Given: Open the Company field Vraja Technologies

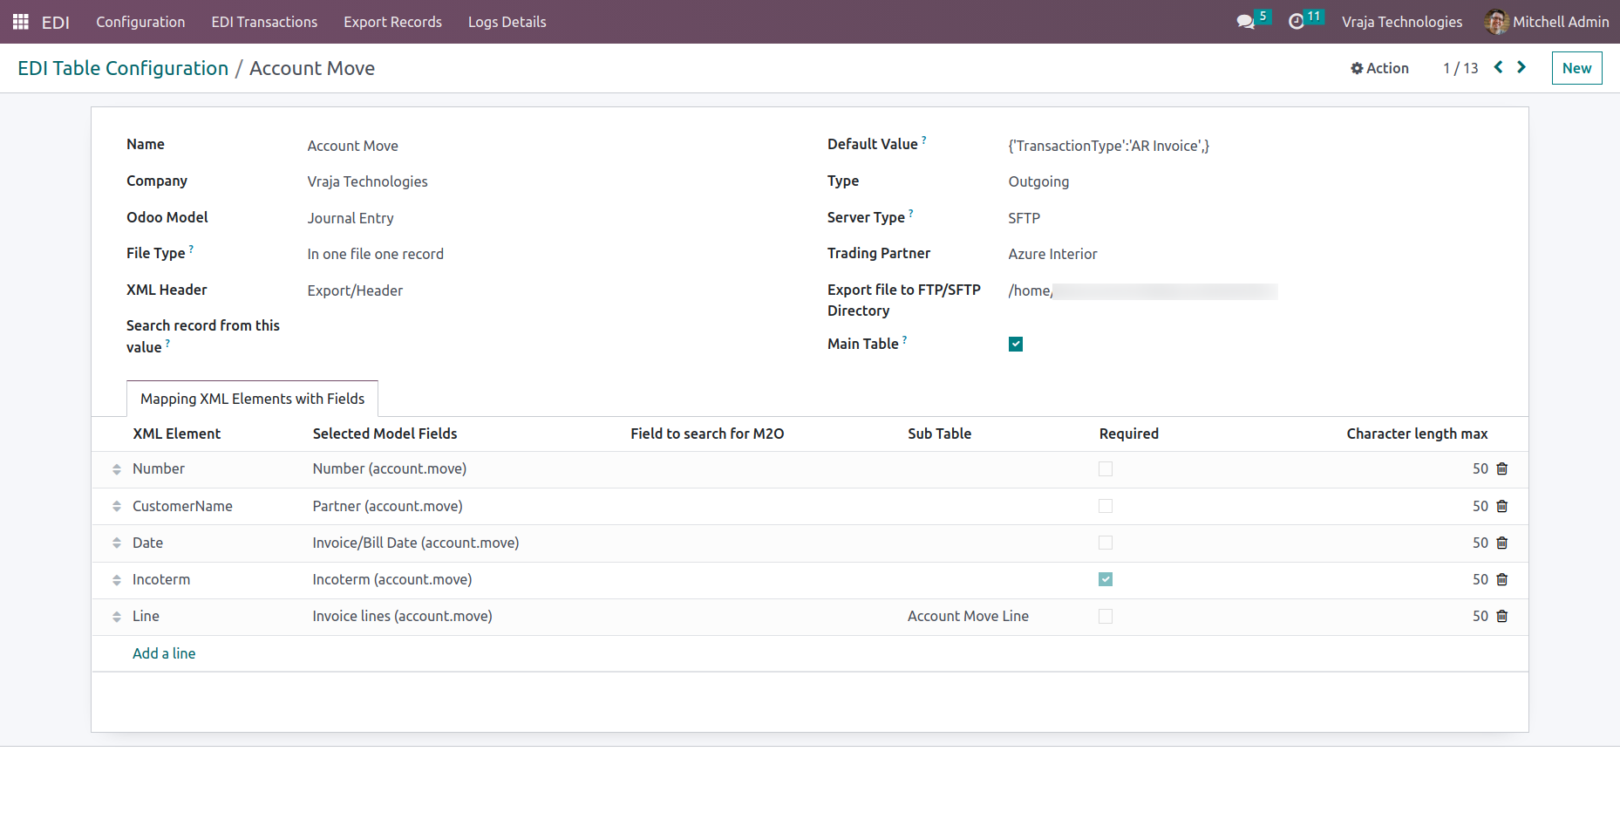Looking at the screenshot, I should coord(367,181).
